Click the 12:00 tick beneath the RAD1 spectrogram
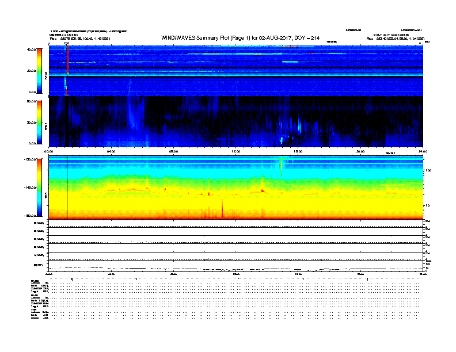 [236, 151]
